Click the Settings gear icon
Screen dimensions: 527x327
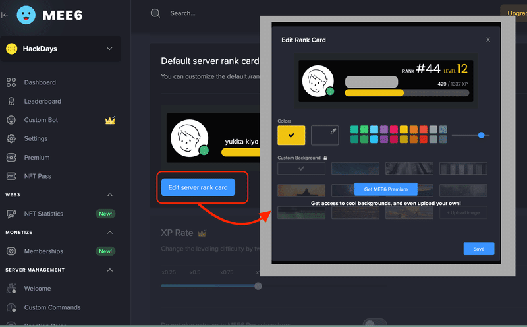point(11,138)
